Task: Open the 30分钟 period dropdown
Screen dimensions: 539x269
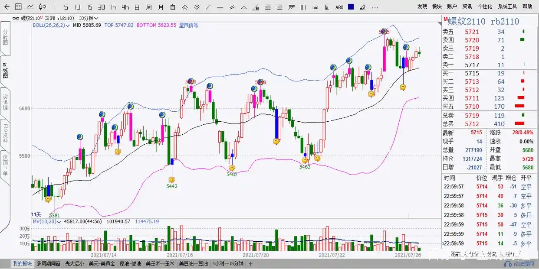Action: point(89,18)
